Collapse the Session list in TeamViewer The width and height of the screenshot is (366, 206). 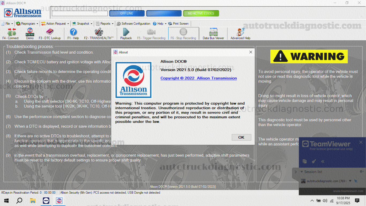(302, 172)
